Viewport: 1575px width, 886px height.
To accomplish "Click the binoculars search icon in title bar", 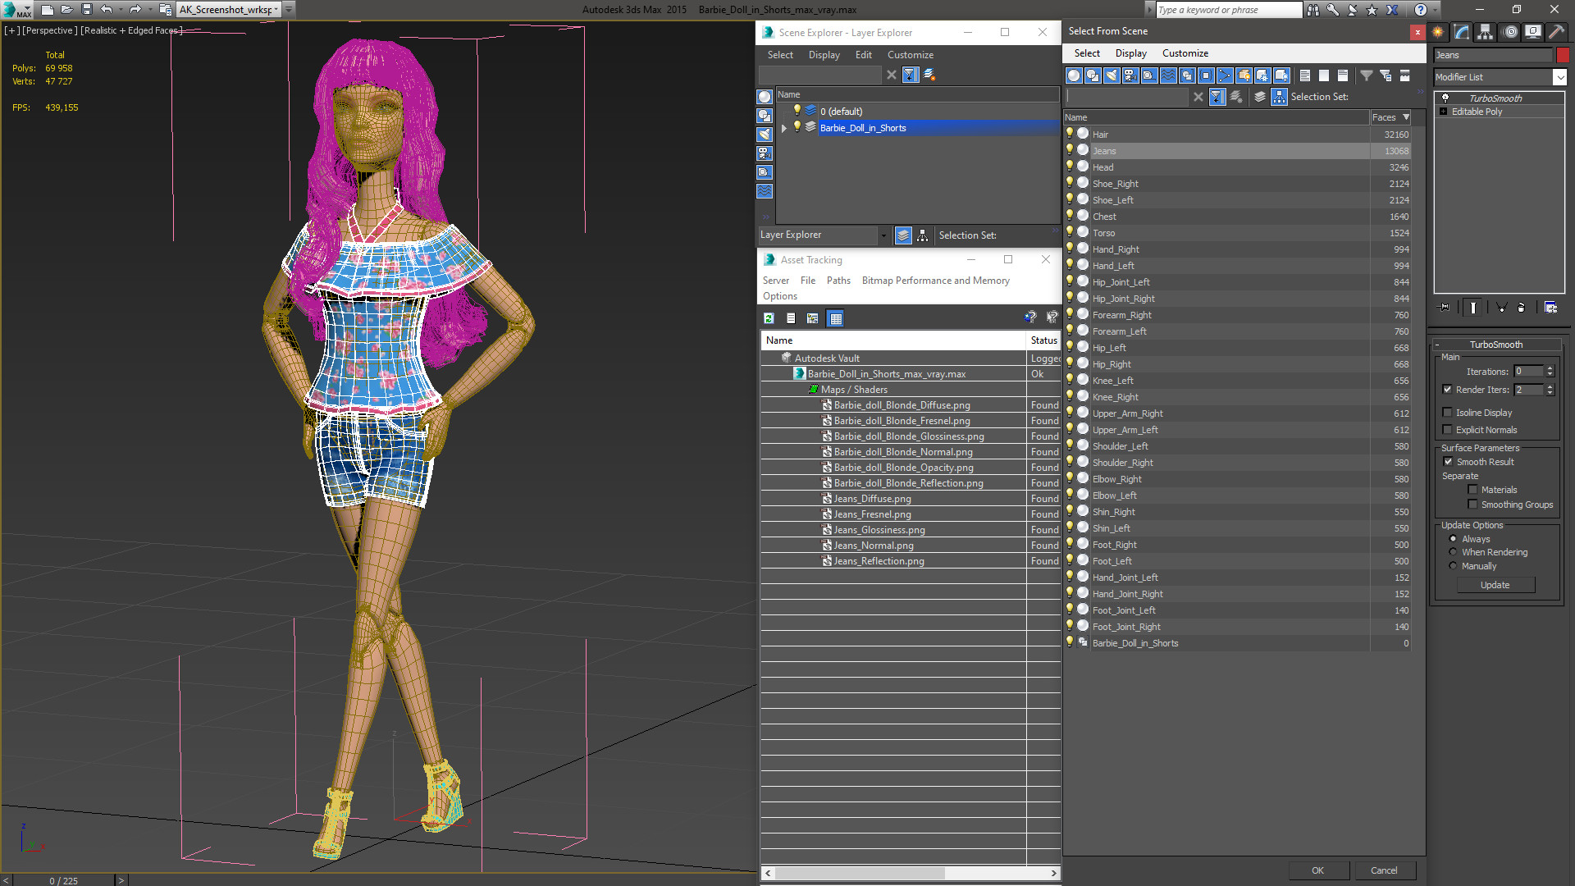I will tap(1313, 10).
